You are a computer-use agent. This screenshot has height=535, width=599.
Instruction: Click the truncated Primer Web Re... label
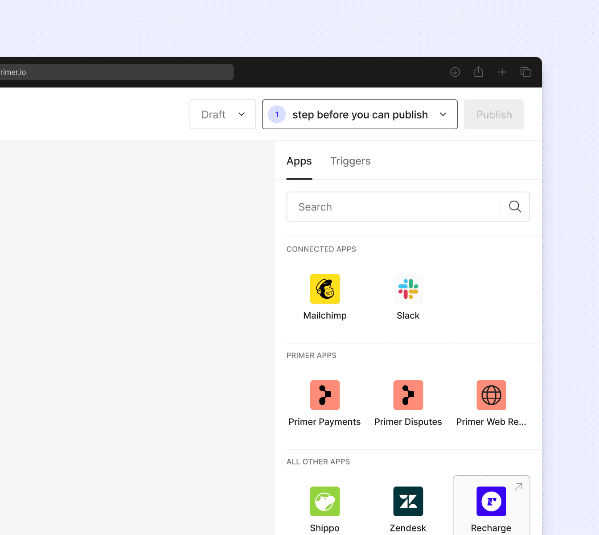coord(491,422)
